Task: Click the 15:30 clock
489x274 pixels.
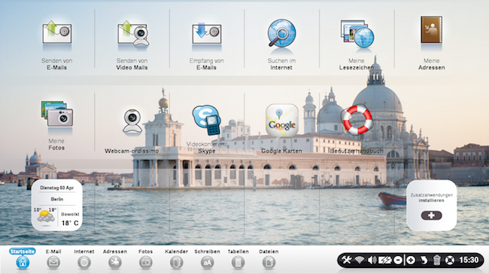Action: (469, 260)
